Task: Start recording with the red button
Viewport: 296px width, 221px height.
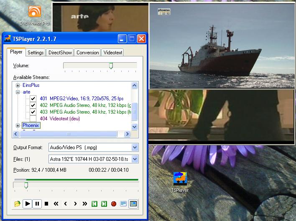Action: pyautogui.click(x=113, y=204)
